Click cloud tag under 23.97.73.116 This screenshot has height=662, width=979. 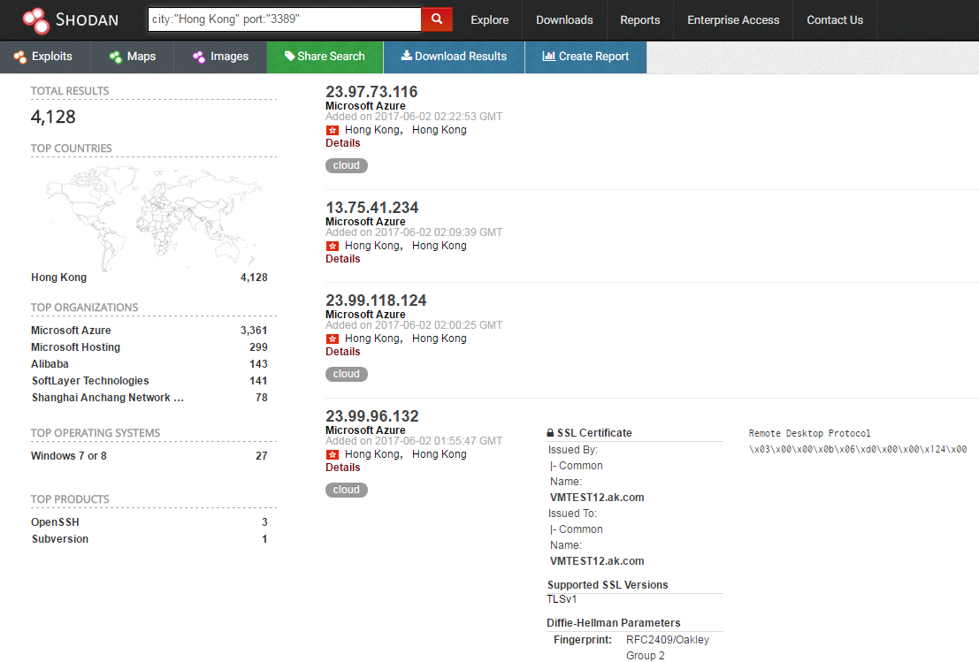347,165
